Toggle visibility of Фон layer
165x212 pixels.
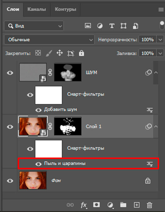(x=10, y=181)
